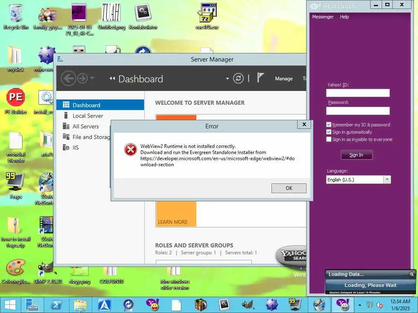418x313 pixels.
Task: Expand dropdown arrow left of refresh
Action: (x=227, y=79)
